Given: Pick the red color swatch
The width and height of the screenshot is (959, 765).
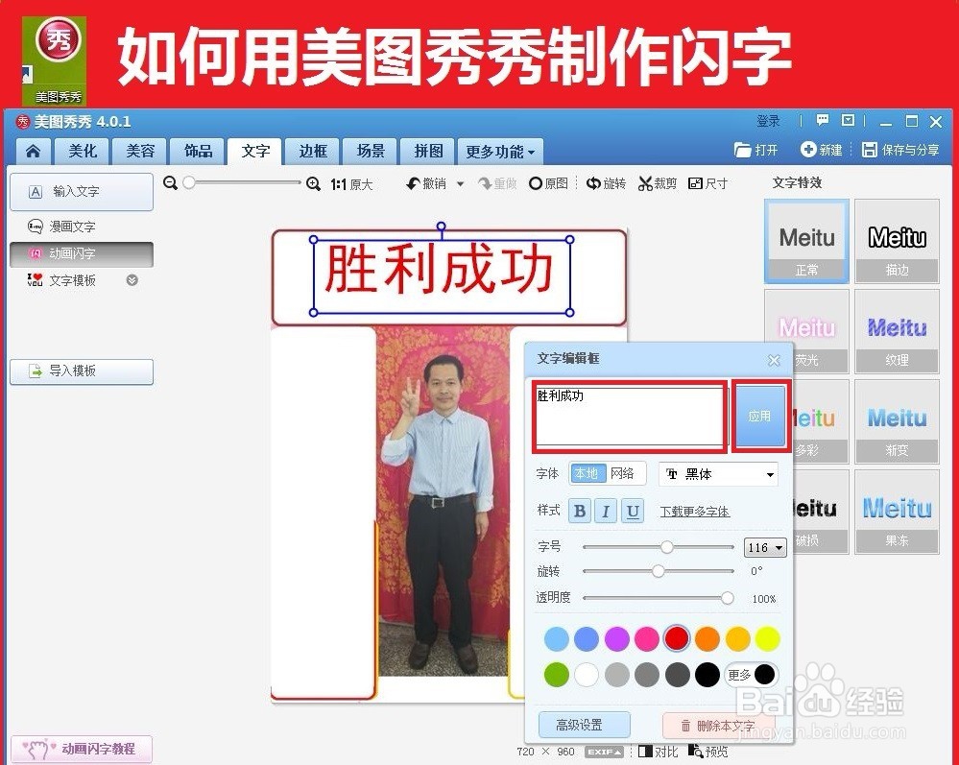Looking at the screenshot, I should (x=676, y=639).
